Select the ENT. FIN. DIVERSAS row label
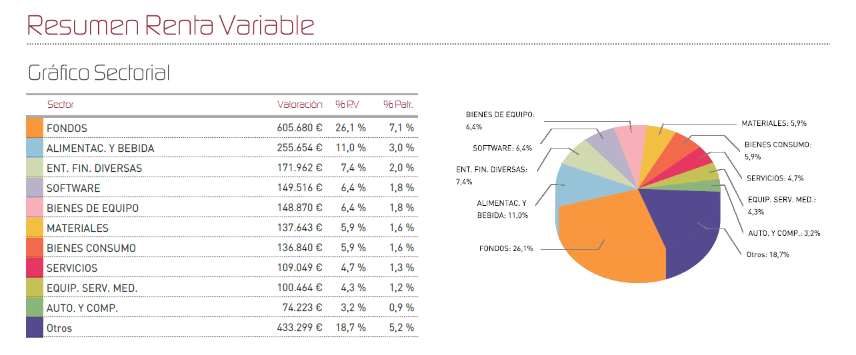 coord(94,168)
